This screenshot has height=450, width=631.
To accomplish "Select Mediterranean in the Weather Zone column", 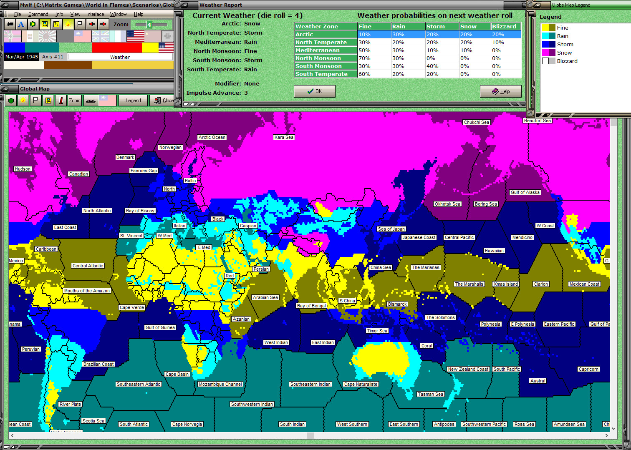I will pyautogui.click(x=326, y=50).
